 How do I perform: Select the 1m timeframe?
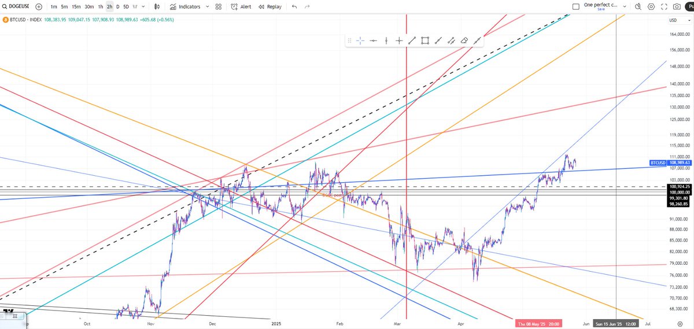pyautogui.click(x=54, y=6)
